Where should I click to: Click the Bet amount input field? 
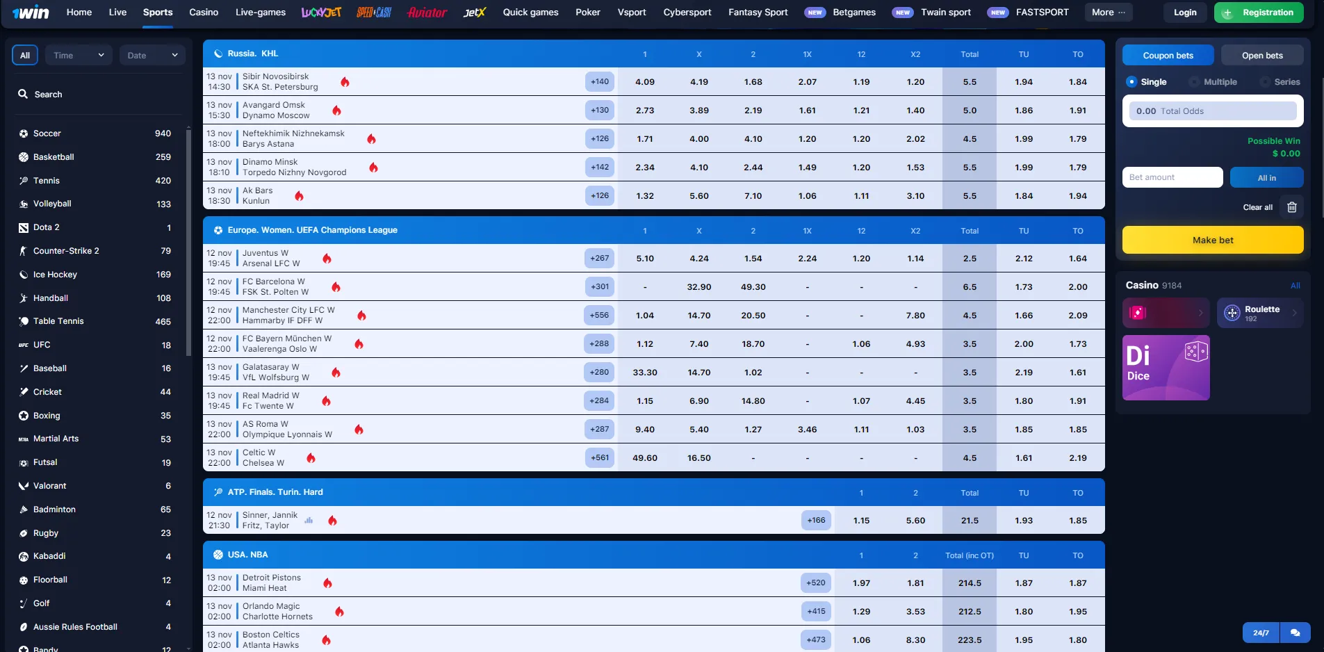[1172, 177]
